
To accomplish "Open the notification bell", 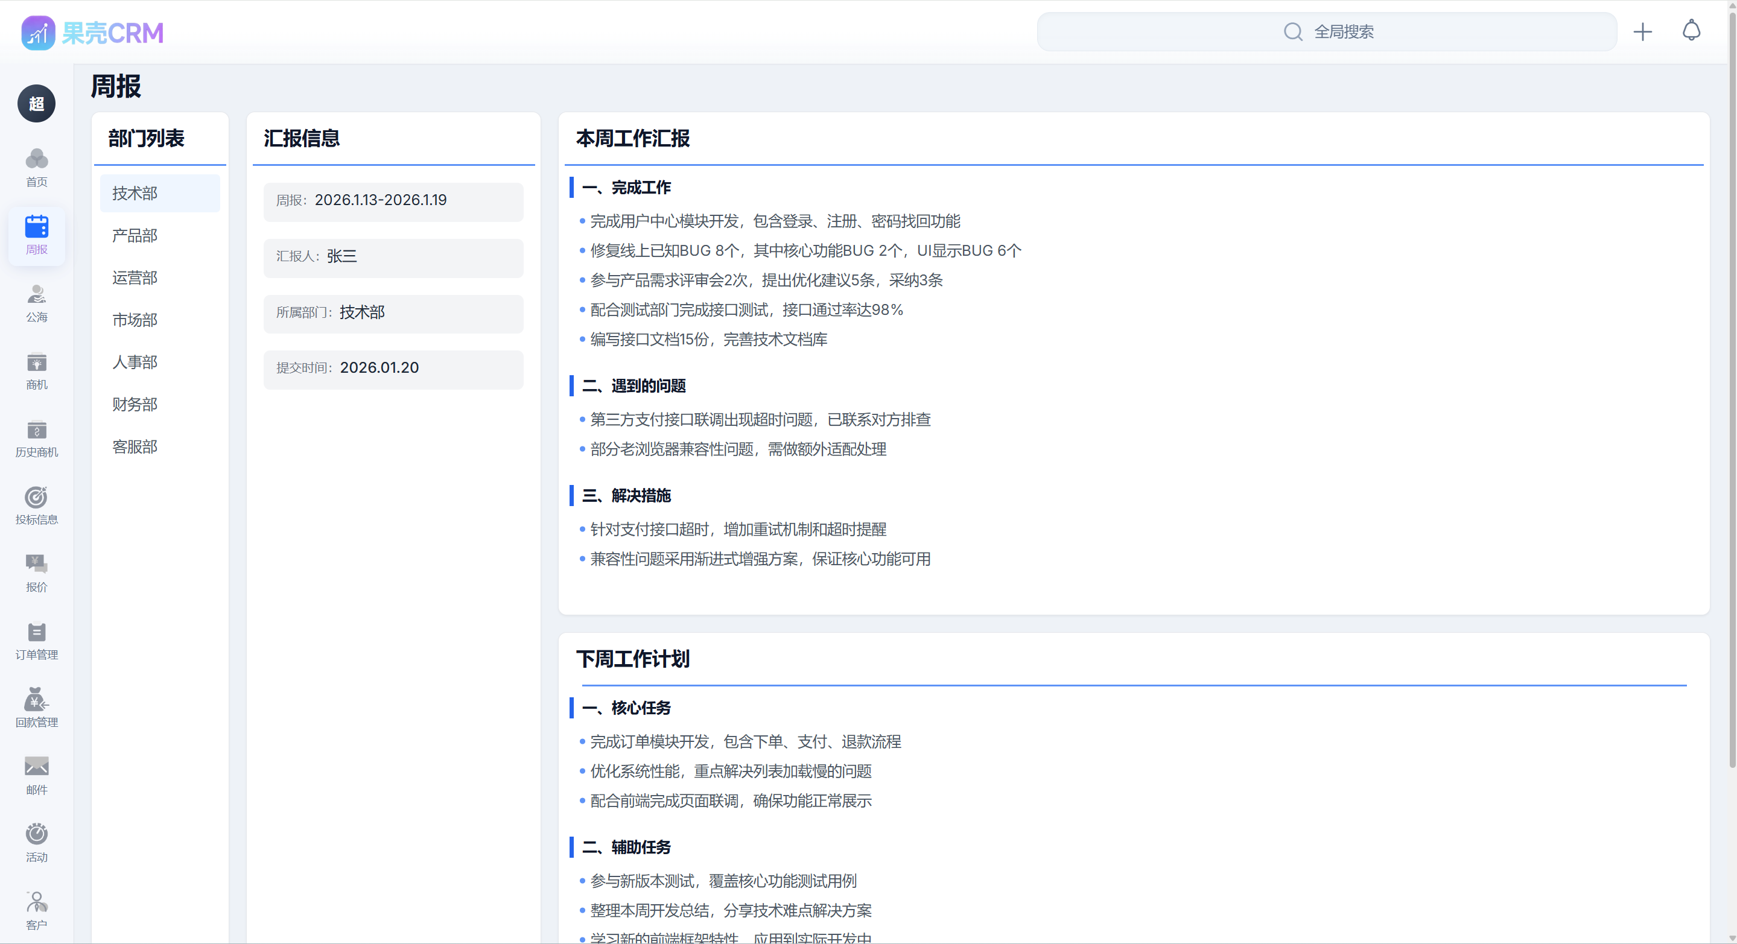I will [1691, 31].
